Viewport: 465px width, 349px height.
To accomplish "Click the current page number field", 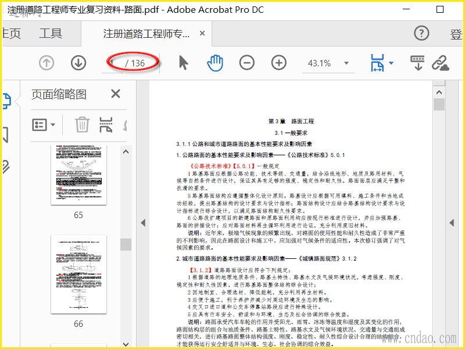I will pyautogui.click(x=112, y=63).
